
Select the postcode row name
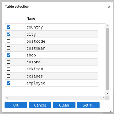(36, 41)
